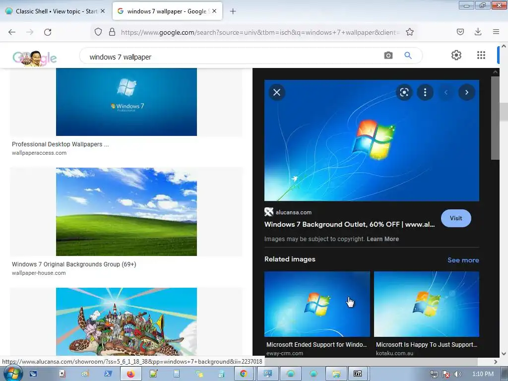This screenshot has height=381, width=508.
Task: Click the eway-crm.com source text
Action: click(285, 353)
